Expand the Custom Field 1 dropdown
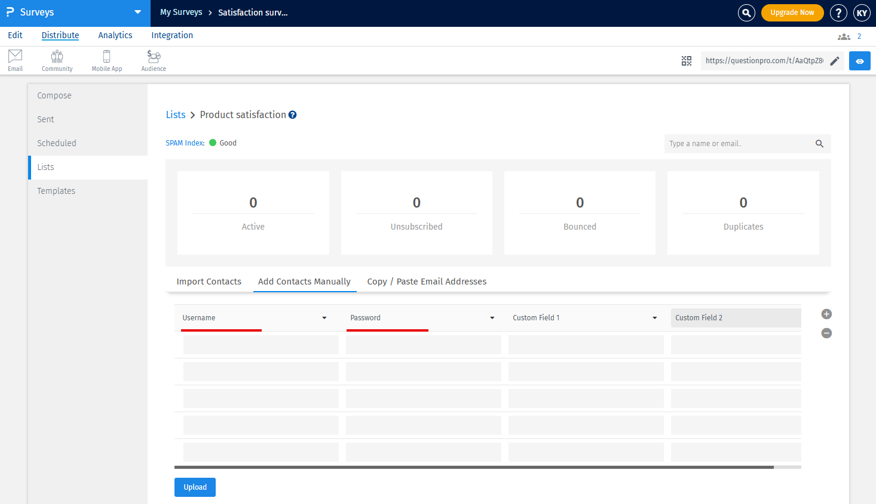This screenshot has width=876, height=504. tap(654, 318)
